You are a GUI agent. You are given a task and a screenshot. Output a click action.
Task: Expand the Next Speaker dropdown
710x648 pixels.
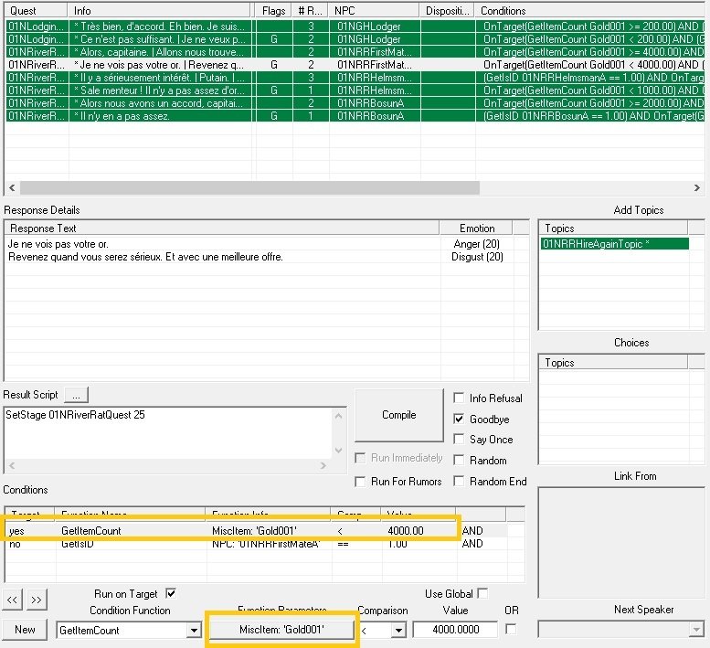(696, 630)
